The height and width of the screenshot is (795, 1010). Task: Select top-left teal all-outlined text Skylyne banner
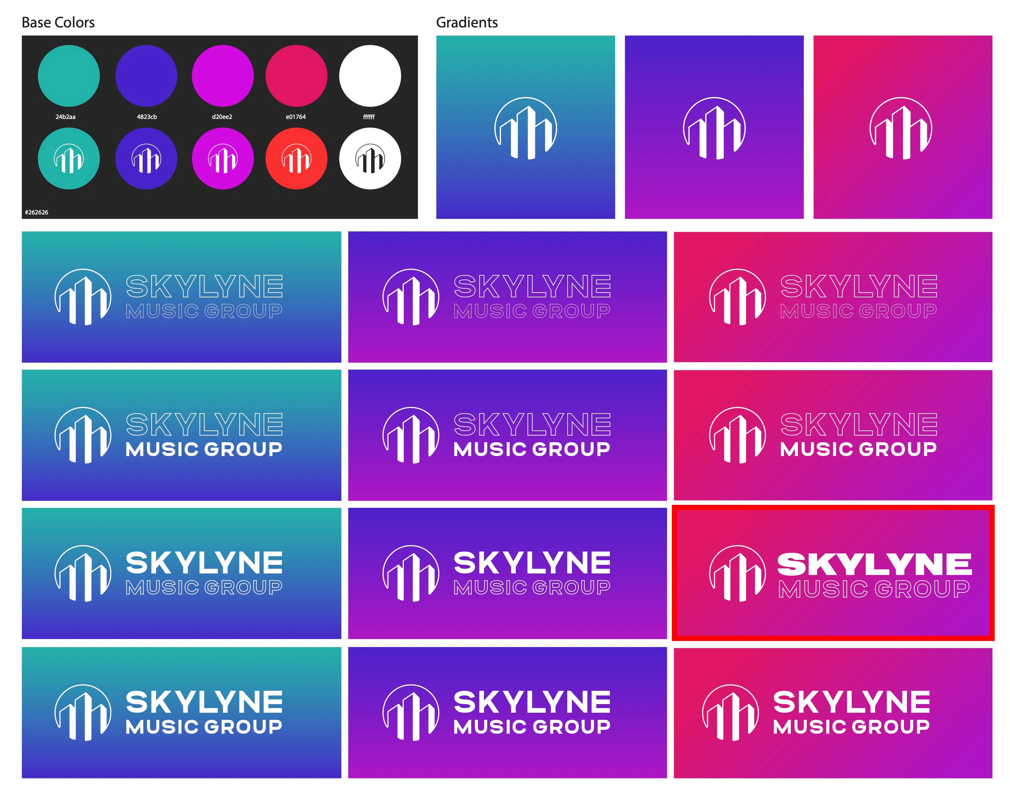coord(181,297)
